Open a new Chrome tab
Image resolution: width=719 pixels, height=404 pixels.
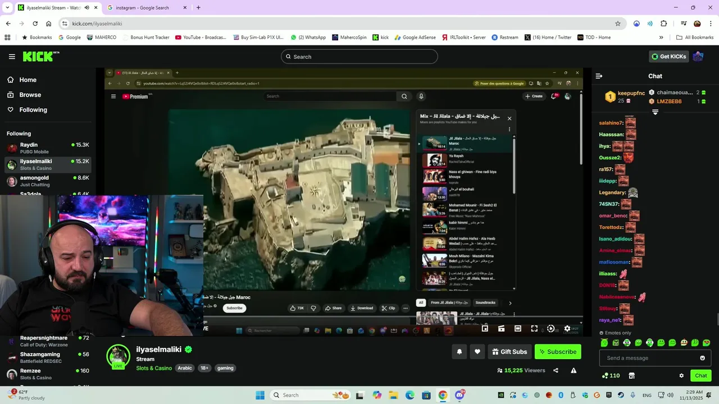[x=198, y=8]
